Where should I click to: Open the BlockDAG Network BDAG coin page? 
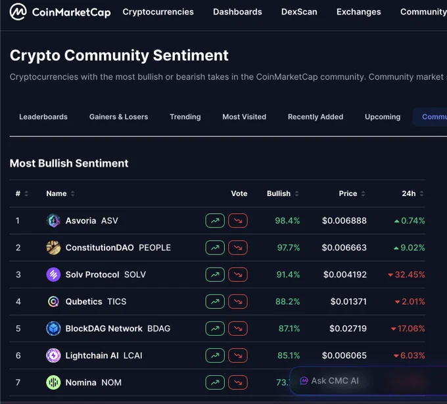[x=118, y=329]
